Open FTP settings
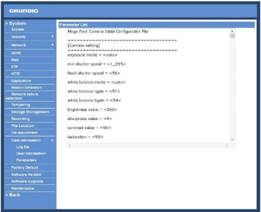 coord(14,67)
